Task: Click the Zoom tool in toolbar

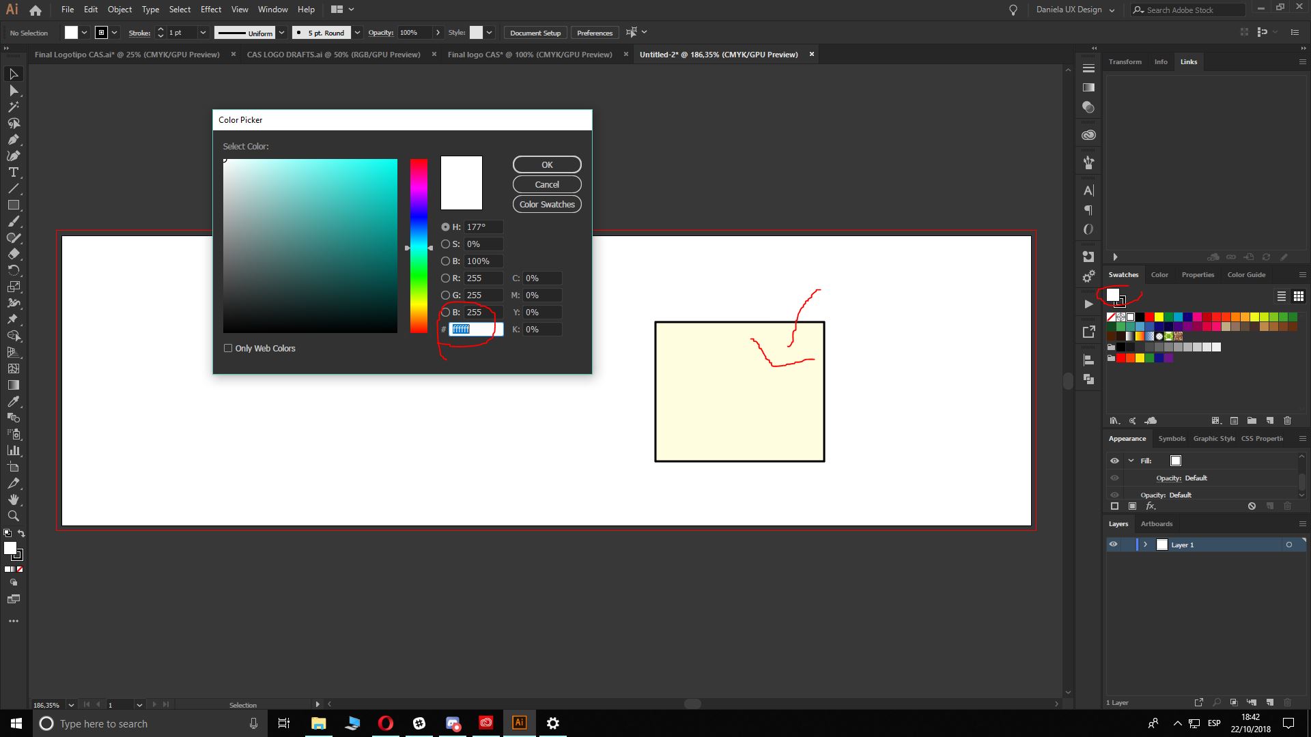Action: (x=14, y=516)
